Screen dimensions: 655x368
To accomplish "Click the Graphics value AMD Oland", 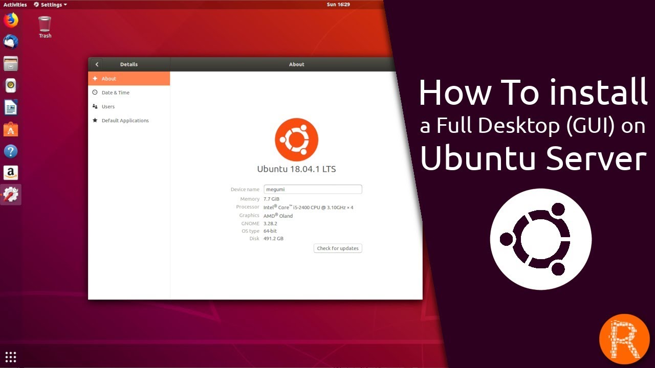I will tap(278, 216).
